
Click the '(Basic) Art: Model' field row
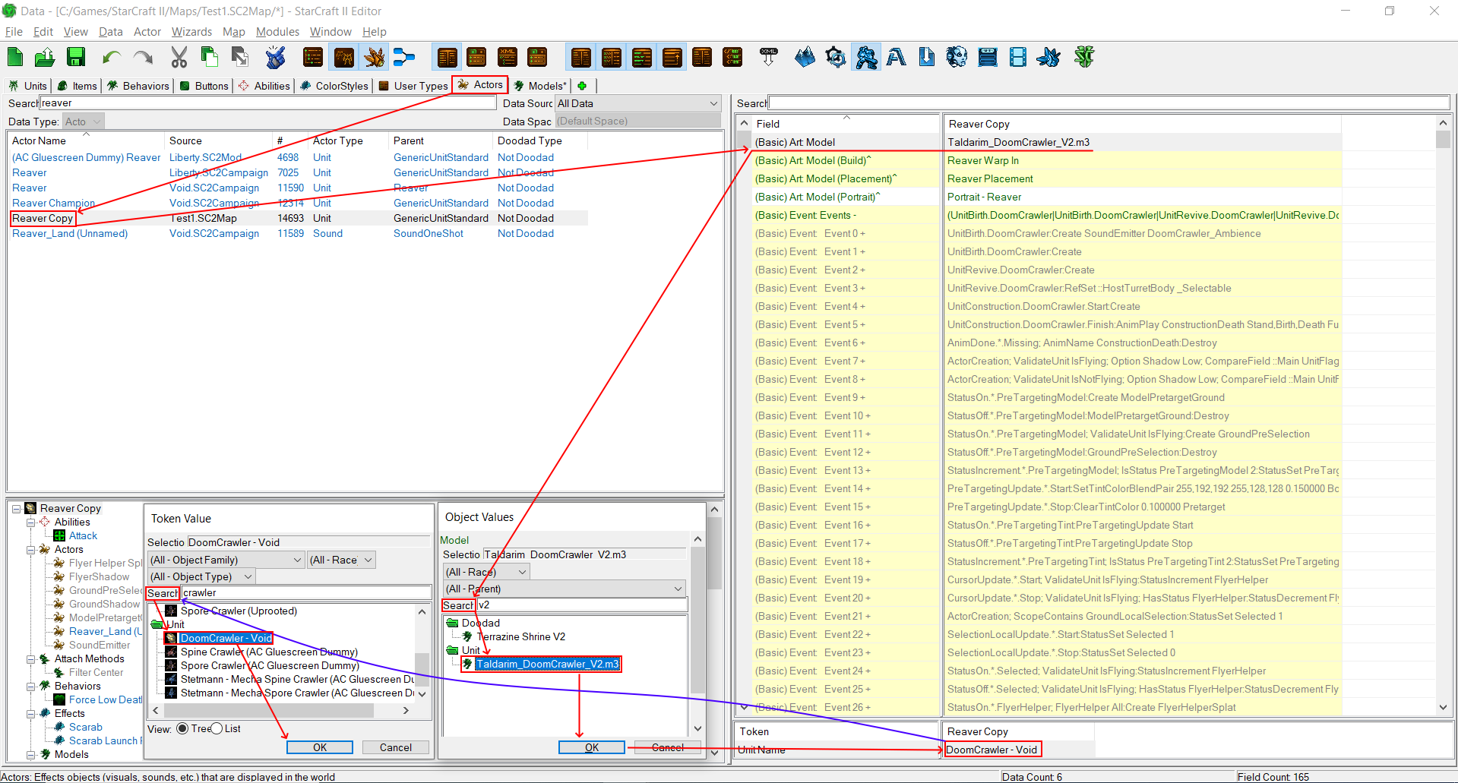click(1047, 142)
